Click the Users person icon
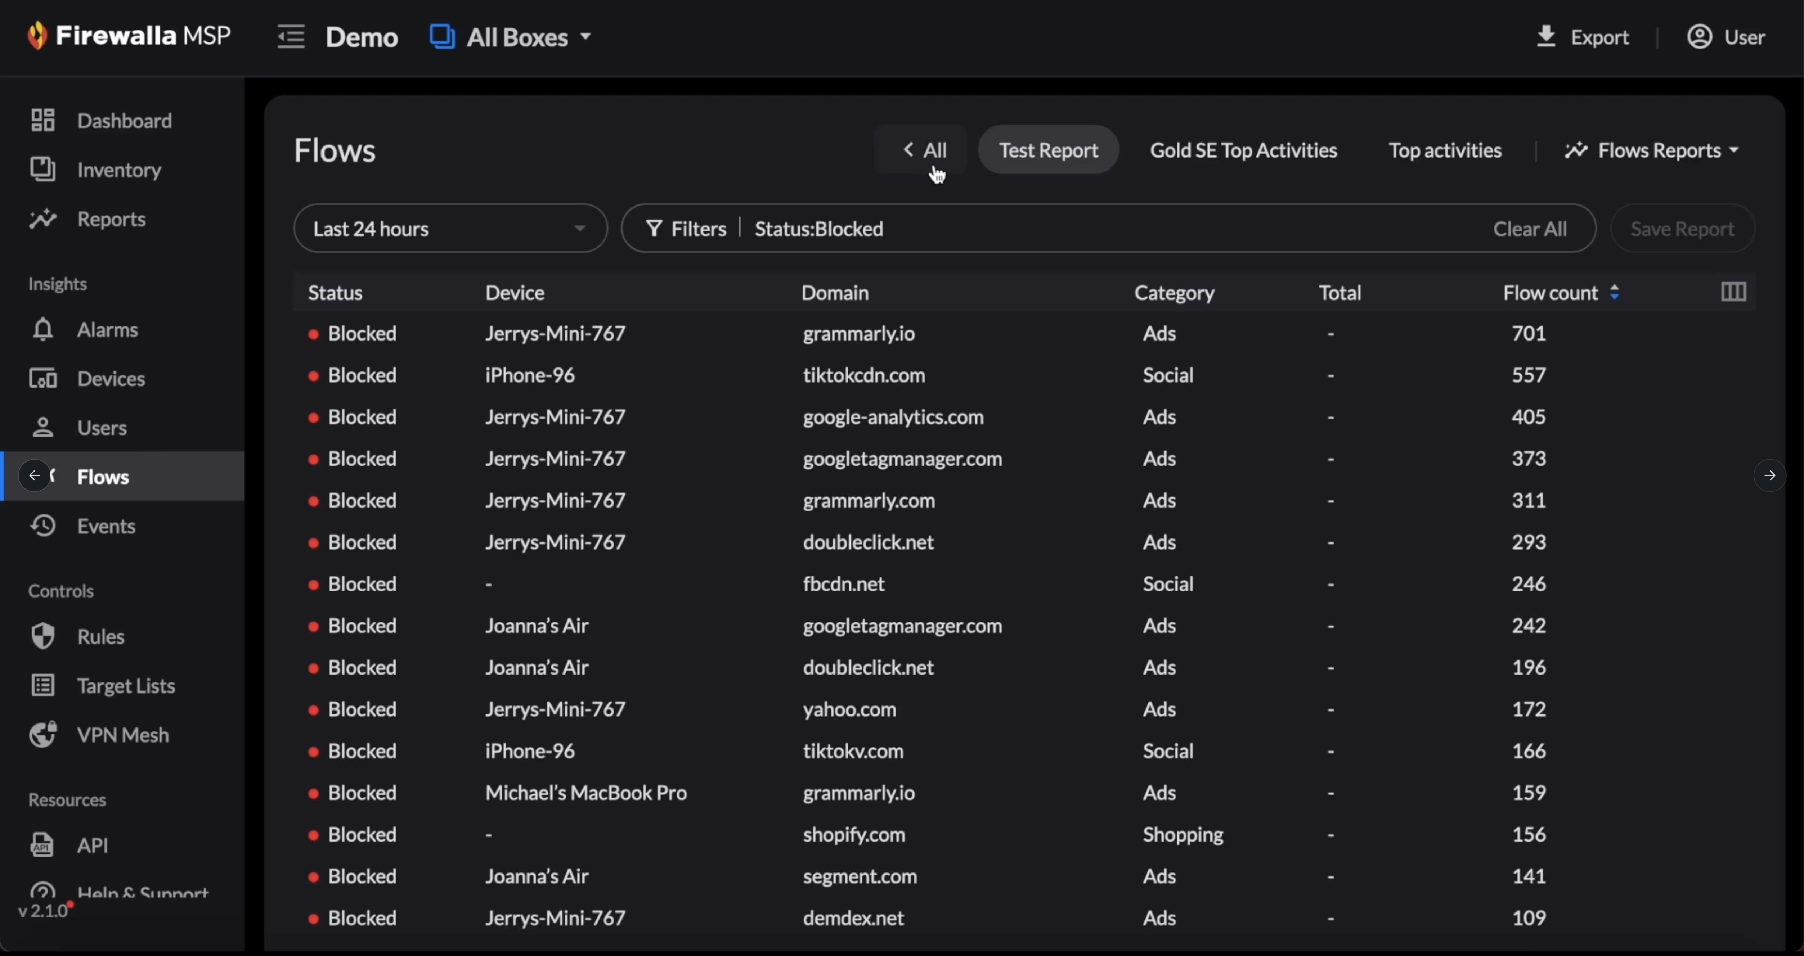Viewport: 1804px width, 956px height. 43,428
